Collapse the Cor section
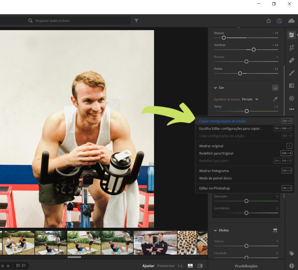 point(215,87)
